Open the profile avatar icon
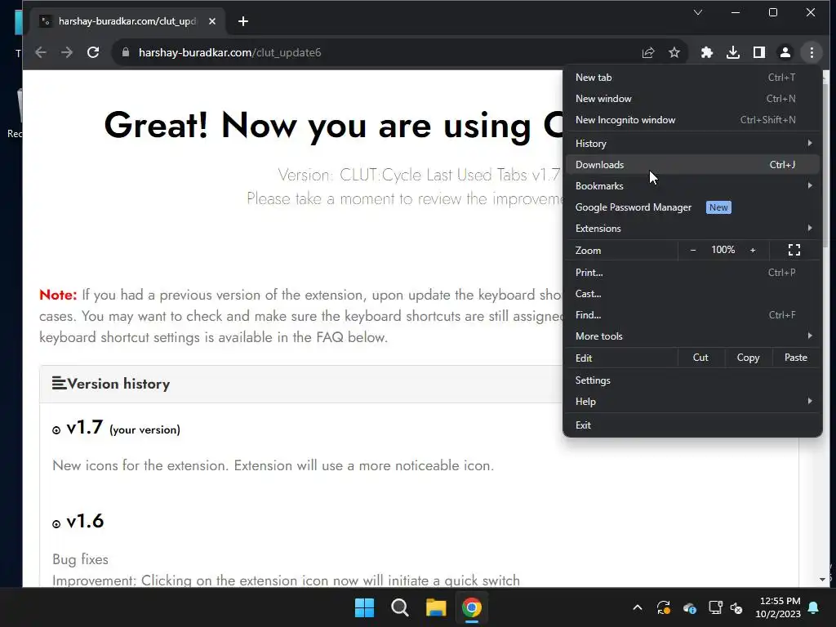Screen dimensions: 836x627 pos(785,52)
